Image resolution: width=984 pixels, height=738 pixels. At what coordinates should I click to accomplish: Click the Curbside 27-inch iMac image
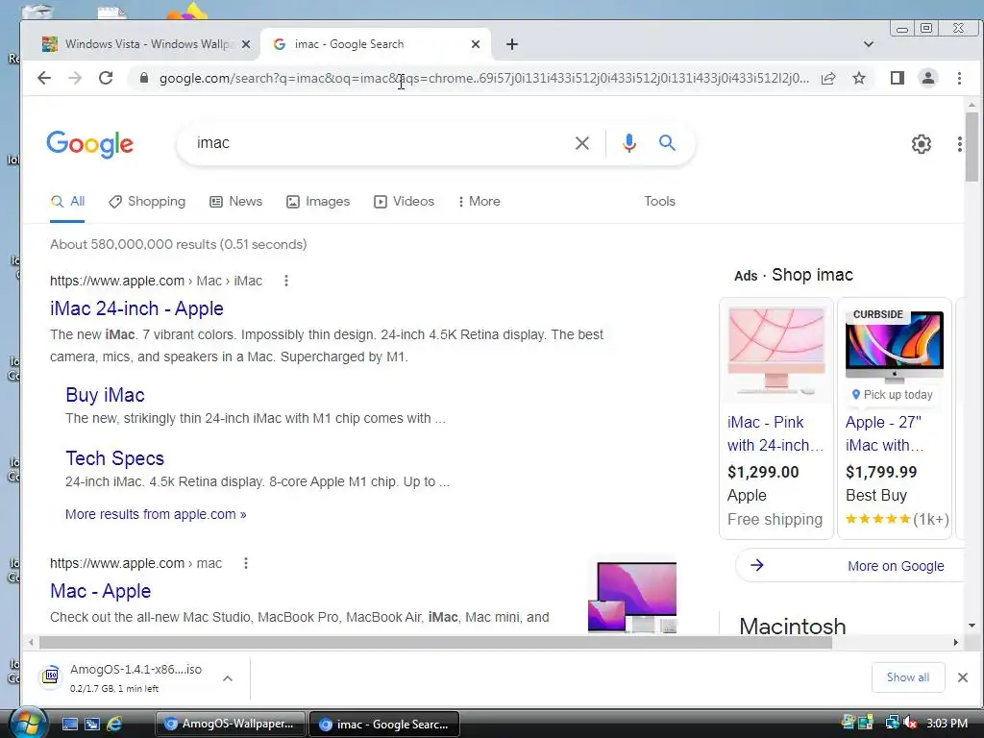895,347
